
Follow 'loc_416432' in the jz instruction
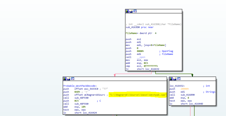[x=152, y=69]
